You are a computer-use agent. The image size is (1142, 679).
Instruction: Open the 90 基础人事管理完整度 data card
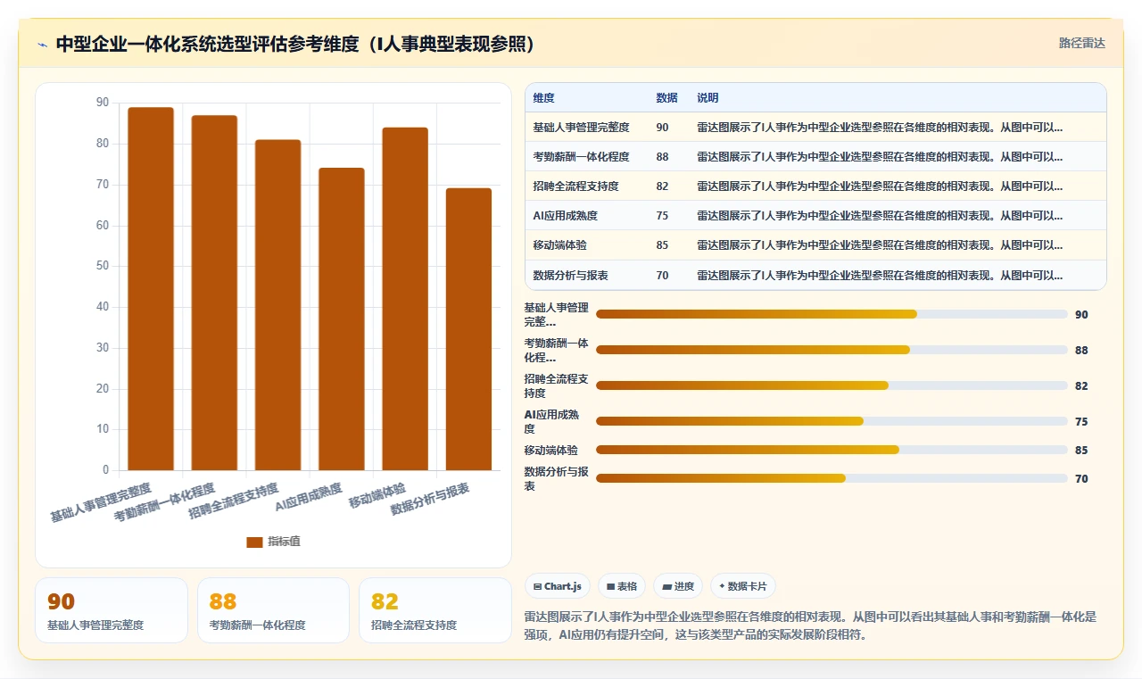pyautogui.click(x=112, y=610)
